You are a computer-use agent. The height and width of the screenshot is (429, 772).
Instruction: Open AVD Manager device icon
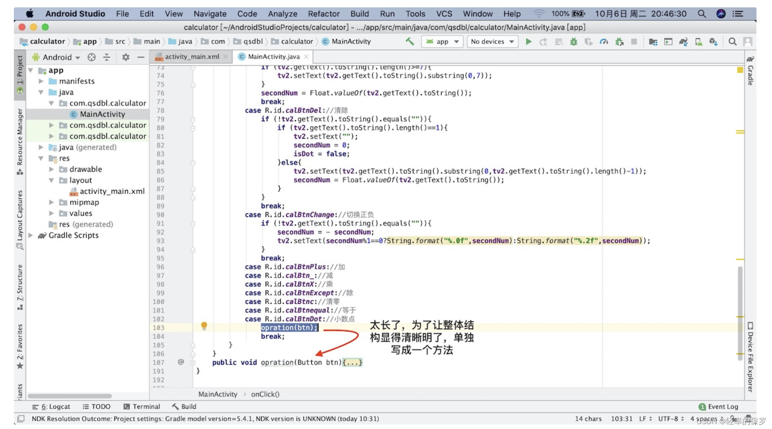(x=699, y=42)
